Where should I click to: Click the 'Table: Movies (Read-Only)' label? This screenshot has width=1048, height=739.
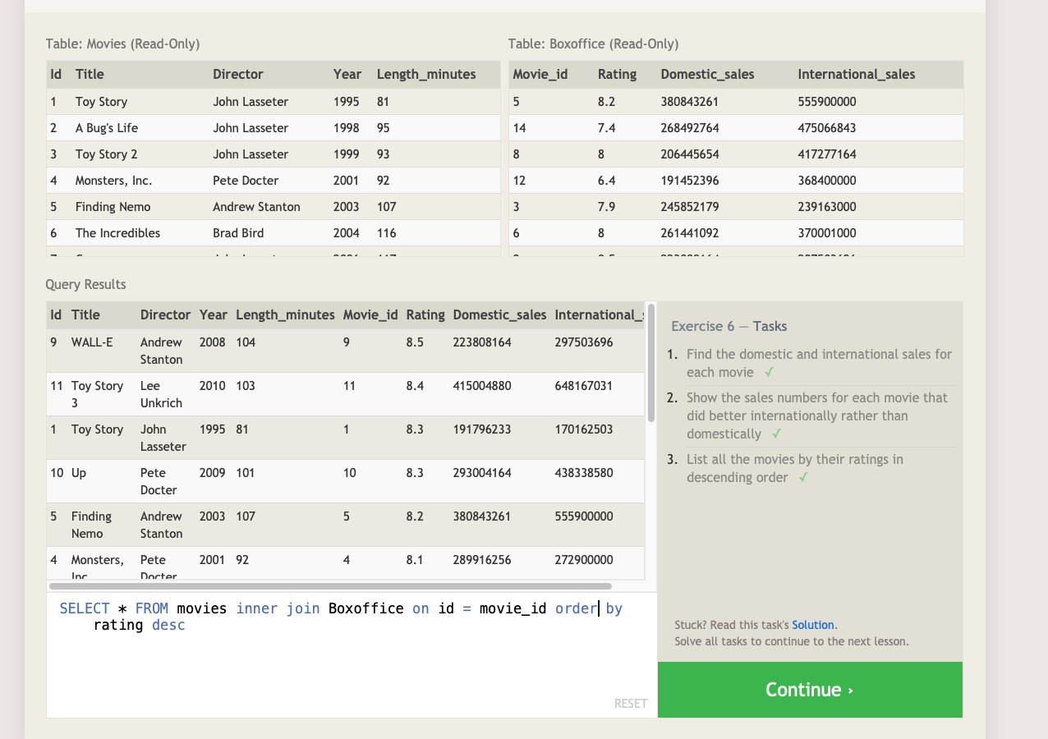(x=123, y=44)
